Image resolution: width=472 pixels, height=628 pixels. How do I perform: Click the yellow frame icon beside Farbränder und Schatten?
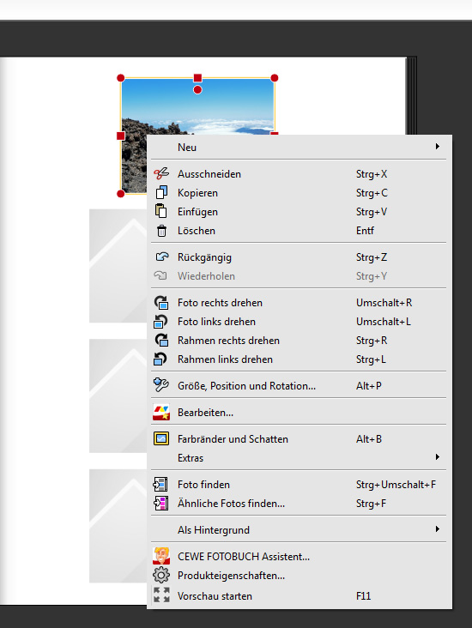point(161,439)
